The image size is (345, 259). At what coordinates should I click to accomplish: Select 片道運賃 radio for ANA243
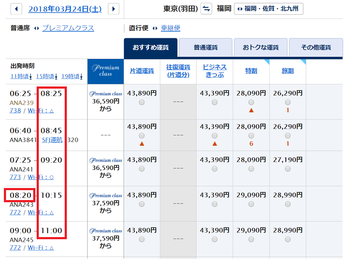point(142,204)
